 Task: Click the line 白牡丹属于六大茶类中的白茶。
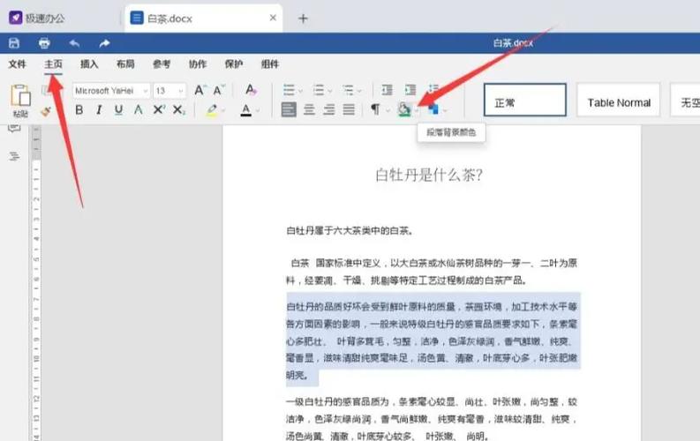350,231
